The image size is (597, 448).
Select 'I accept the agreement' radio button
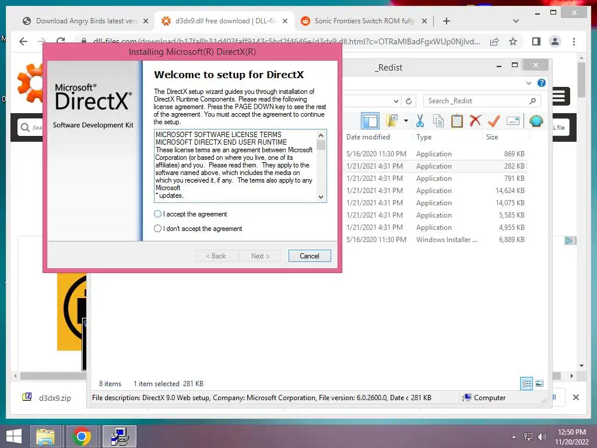pyautogui.click(x=157, y=214)
